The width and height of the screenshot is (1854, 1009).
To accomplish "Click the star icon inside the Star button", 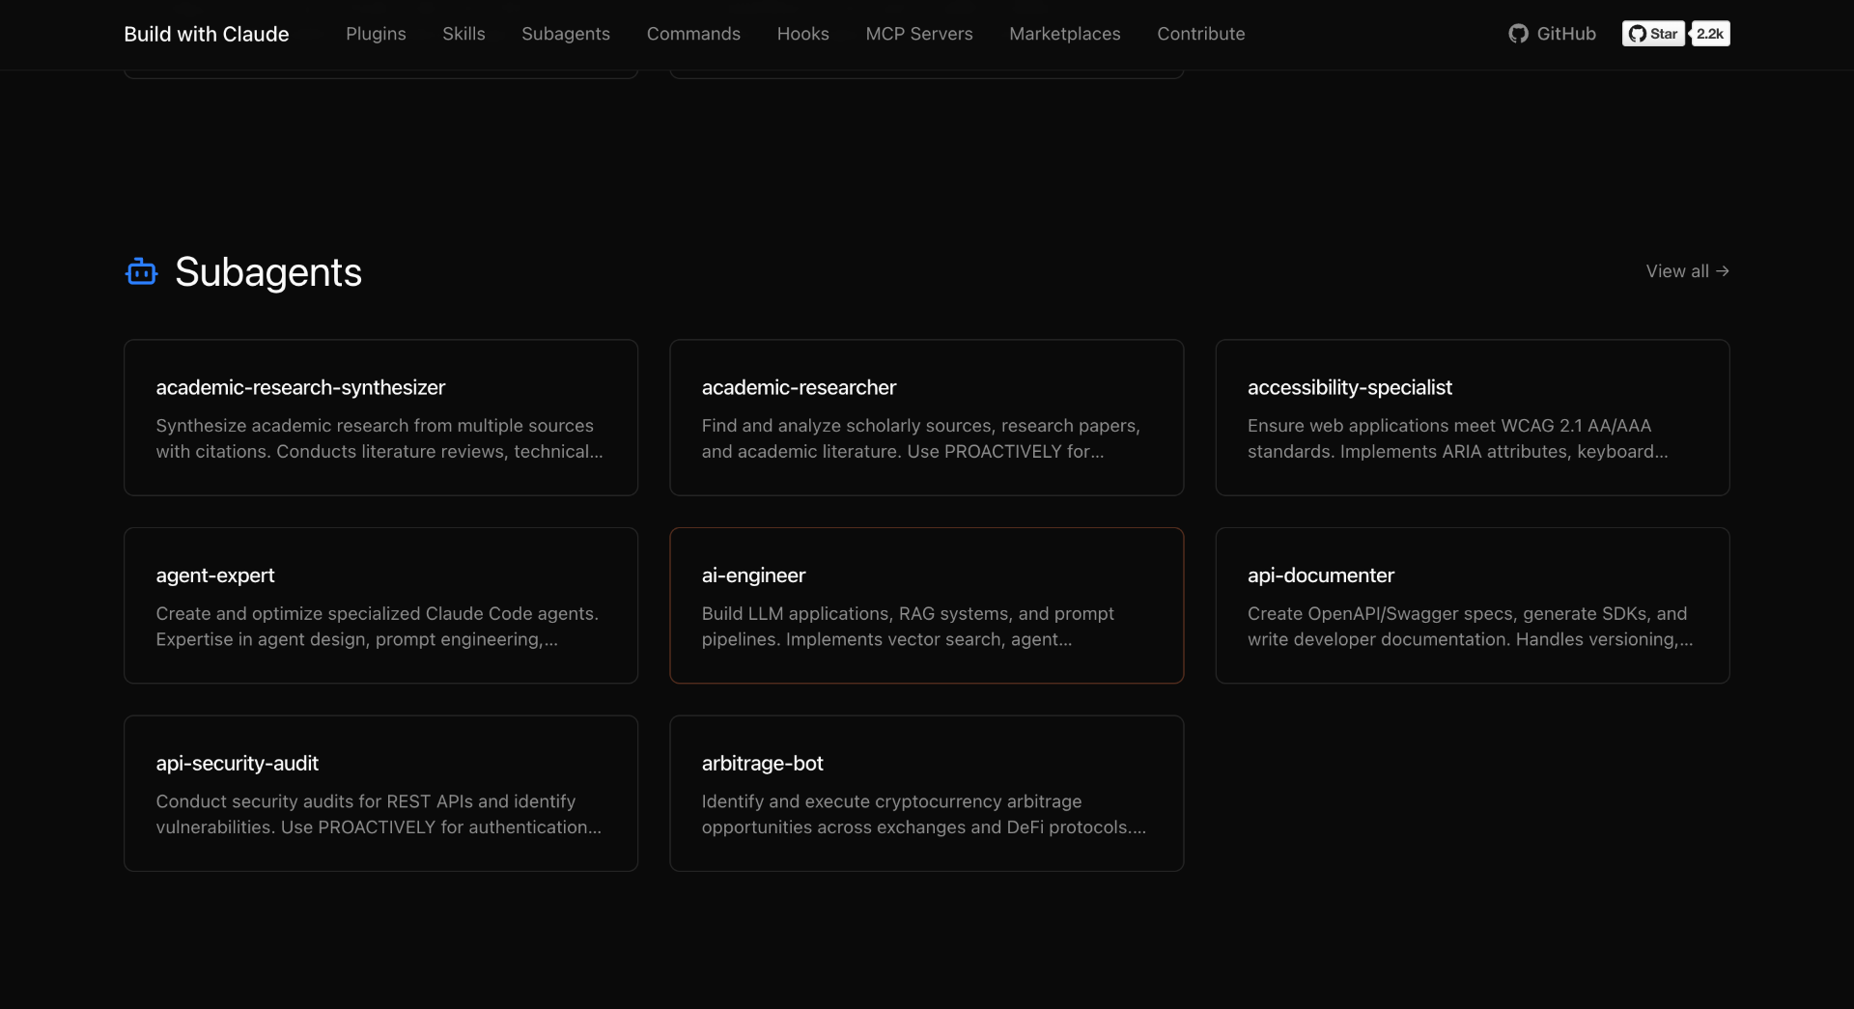I will [x=1640, y=33].
